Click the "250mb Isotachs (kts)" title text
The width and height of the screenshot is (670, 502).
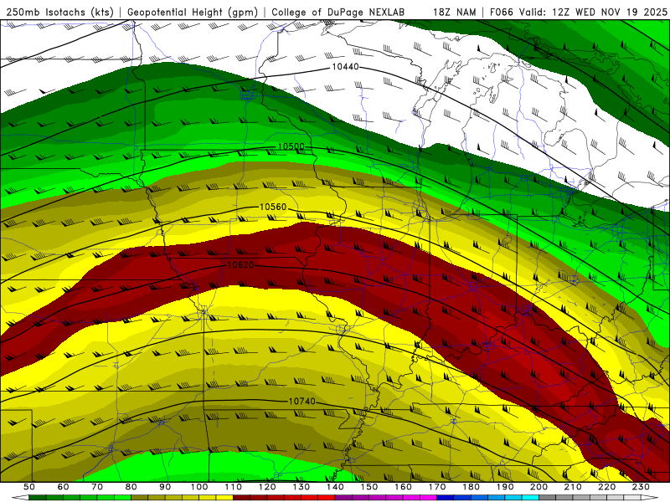(59, 12)
